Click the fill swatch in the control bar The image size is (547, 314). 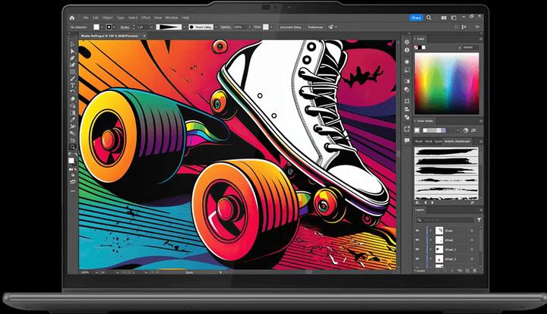pyautogui.click(x=96, y=27)
